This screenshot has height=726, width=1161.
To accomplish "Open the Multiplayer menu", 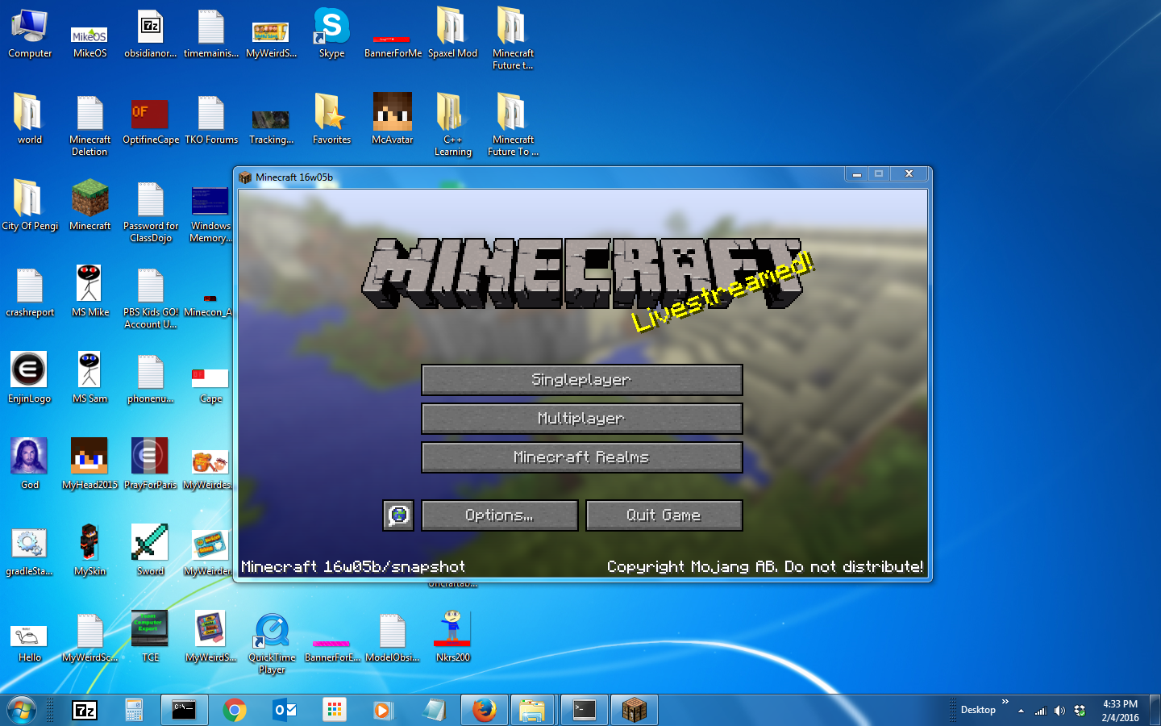I will click(581, 419).
